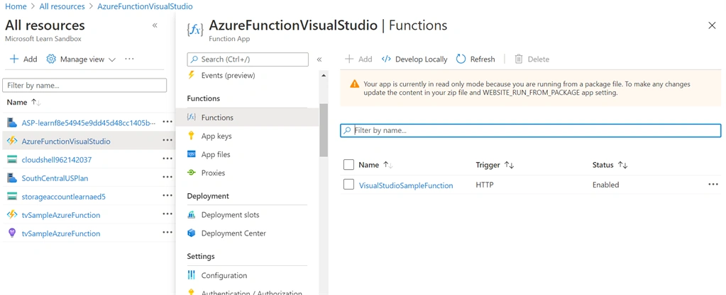Click the fx Function App icon in the header
Image resolution: width=726 pixels, height=295 pixels.
point(194,30)
